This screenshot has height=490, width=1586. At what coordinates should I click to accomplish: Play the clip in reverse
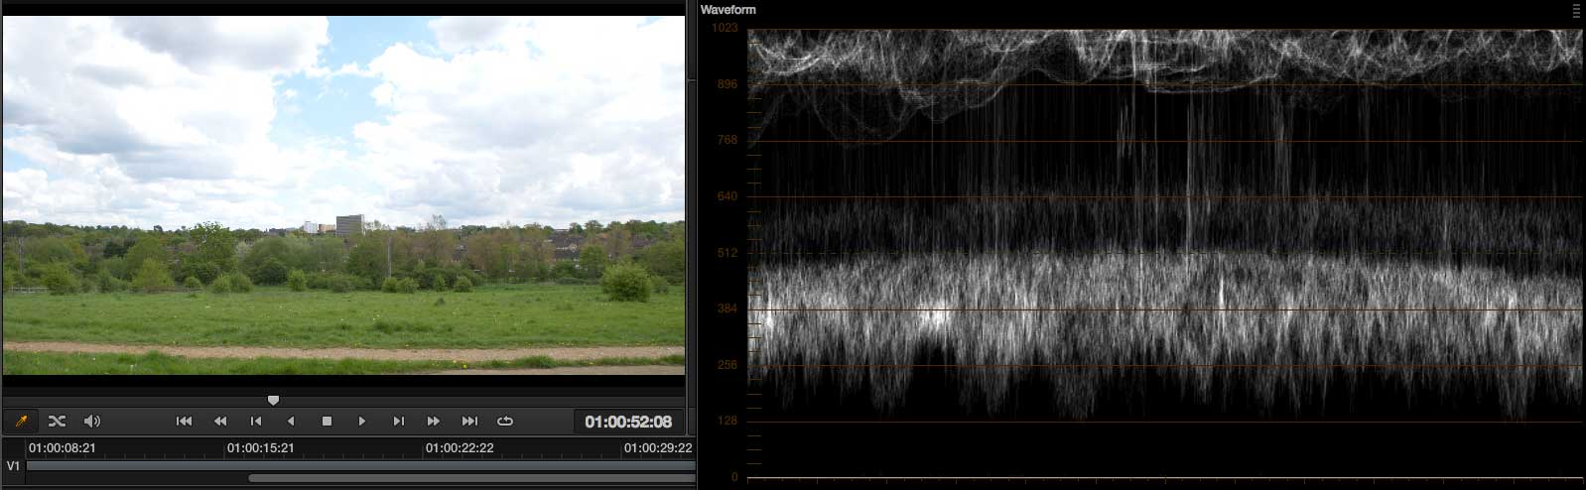pos(291,422)
